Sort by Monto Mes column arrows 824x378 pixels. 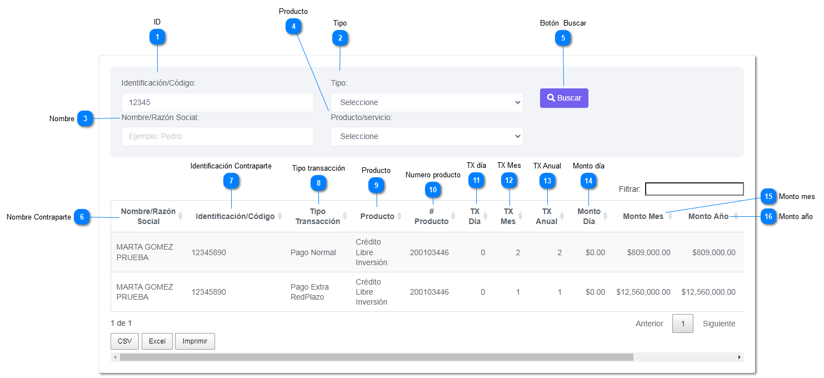[x=670, y=216]
